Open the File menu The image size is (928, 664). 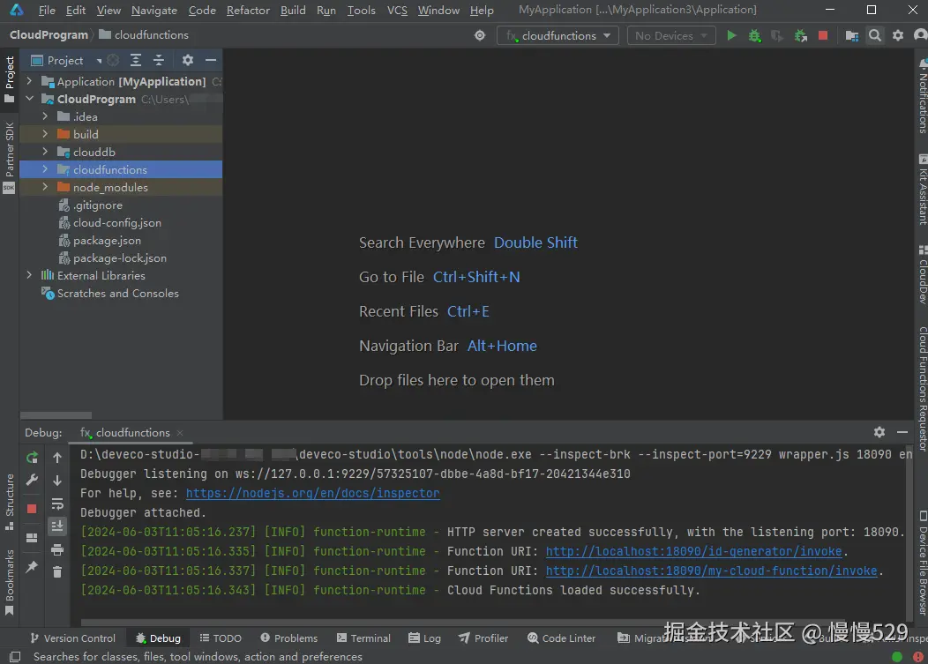coord(47,10)
